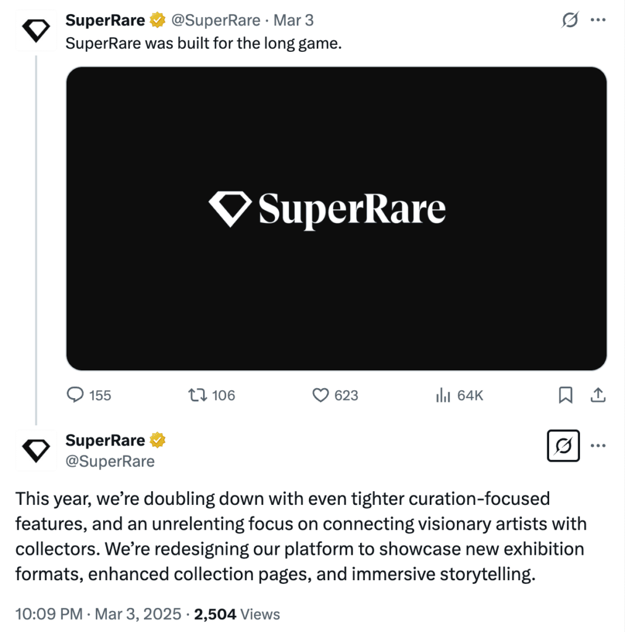Screen dimensions: 625x632
Task: Open Grok on the reply tweet
Action: tap(563, 446)
